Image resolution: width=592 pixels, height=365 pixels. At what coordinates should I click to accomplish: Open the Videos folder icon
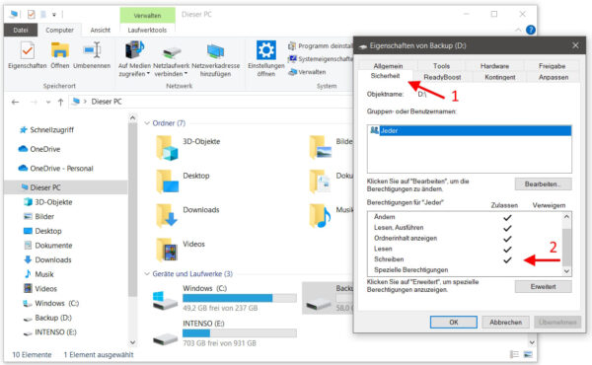point(167,250)
